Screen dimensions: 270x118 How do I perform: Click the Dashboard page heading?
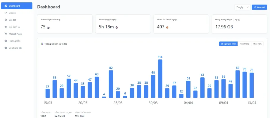click(49, 7)
